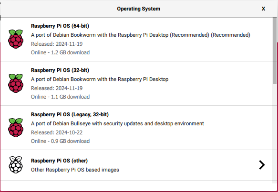Expand Raspberry Pi OS (other) via chevron arrow

[262, 165]
